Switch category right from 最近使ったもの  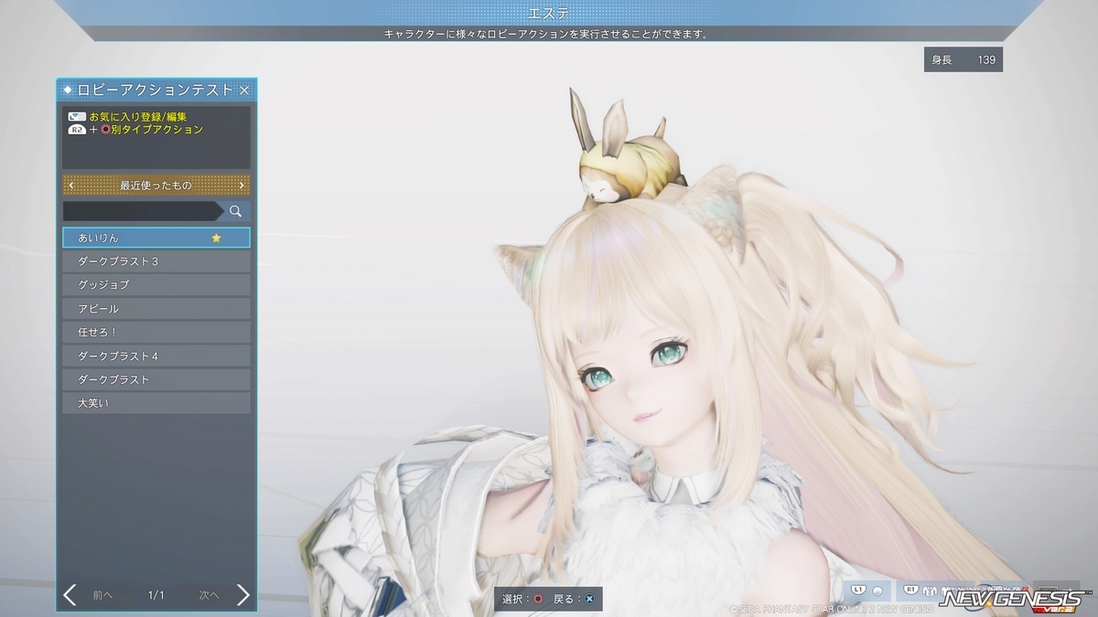coord(242,186)
